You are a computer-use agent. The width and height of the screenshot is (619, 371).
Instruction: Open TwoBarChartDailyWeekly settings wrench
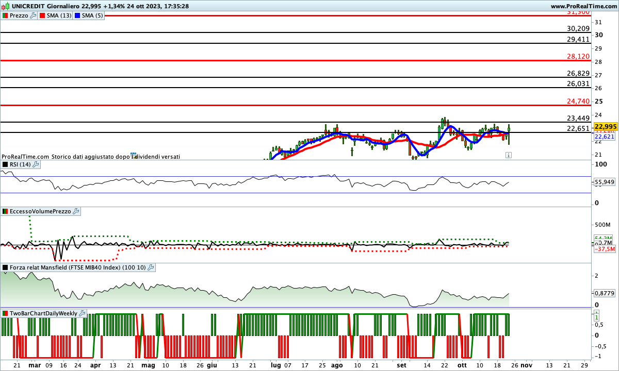coord(83,313)
